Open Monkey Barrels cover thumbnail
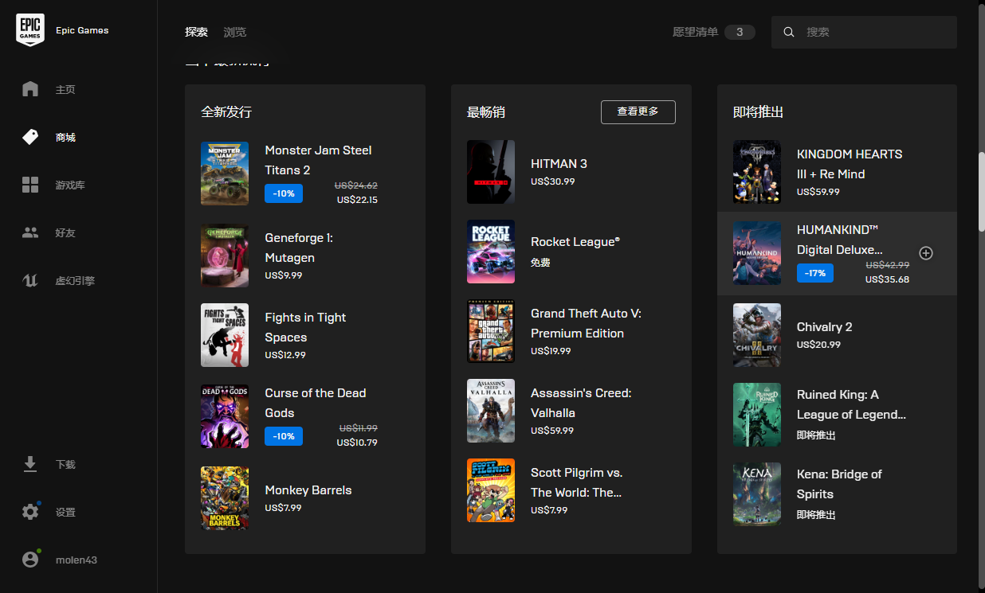Screen dimensions: 985x593 click(x=225, y=498)
